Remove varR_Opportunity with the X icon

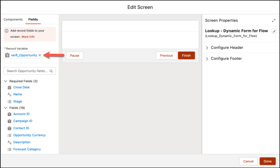[x=40, y=55]
